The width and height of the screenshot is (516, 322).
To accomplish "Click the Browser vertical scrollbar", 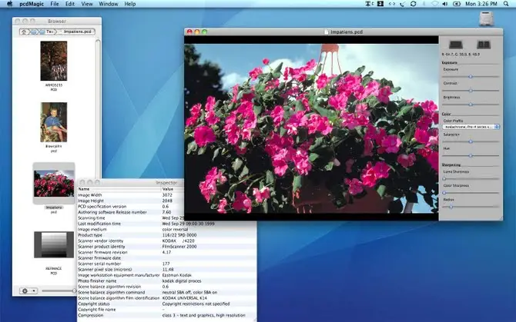I will (98, 108).
